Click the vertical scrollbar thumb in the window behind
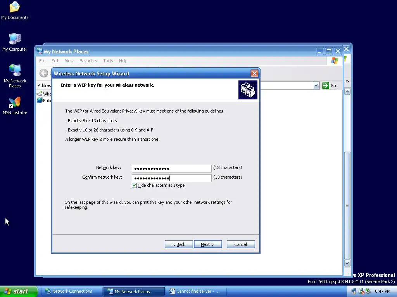 347,206
